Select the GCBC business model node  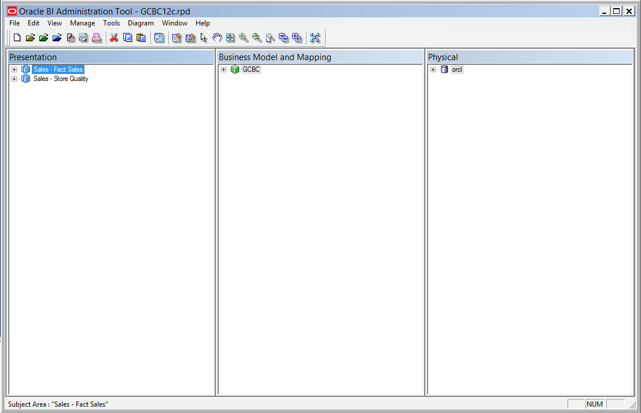pos(250,69)
